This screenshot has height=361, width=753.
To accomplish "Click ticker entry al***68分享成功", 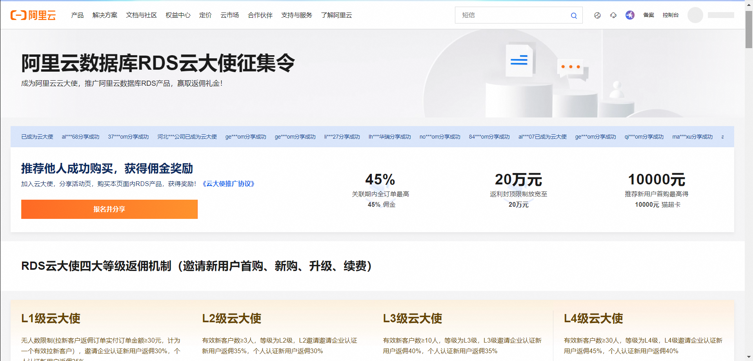I will [x=80, y=137].
